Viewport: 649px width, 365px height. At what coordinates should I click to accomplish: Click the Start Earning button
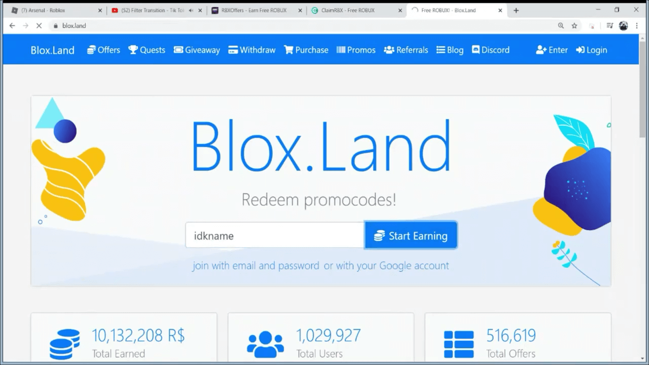click(411, 235)
